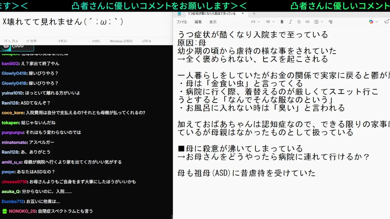Click username cheese0718 in chat
Screen dimensions: 390x219
pos(14,182)
